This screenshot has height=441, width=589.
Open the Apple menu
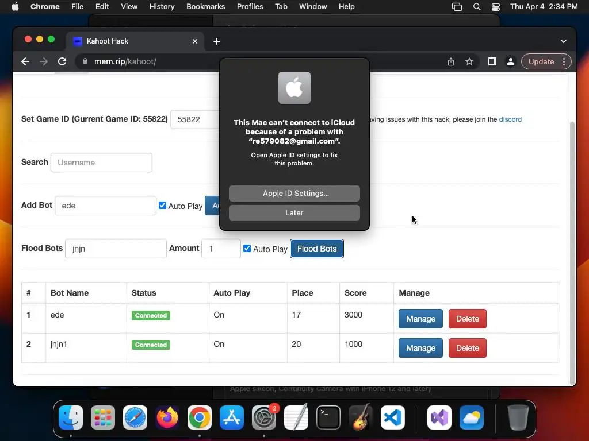[x=15, y=7]
